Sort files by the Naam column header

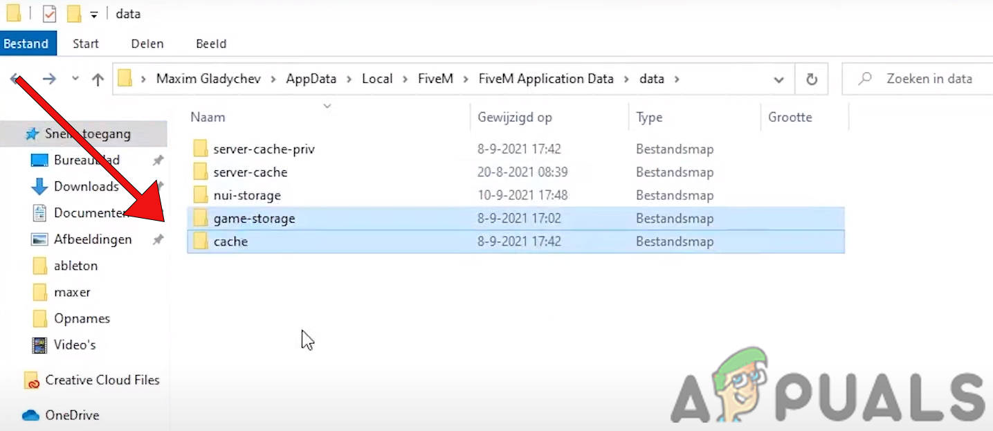(x=208, y=117)
